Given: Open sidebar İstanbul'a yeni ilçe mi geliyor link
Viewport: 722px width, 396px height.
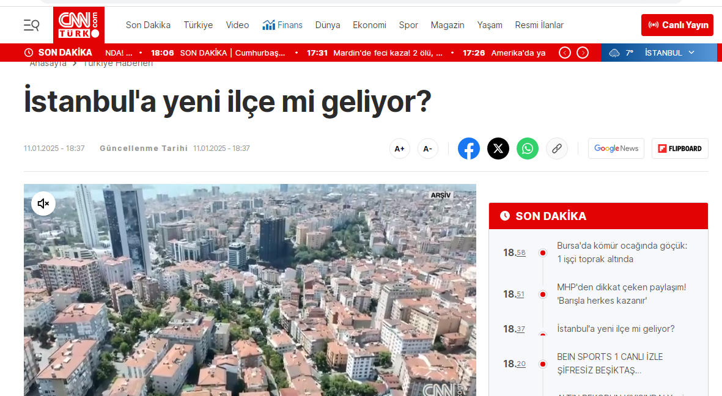Looking at the screenshot, I should [x=616, y=329].
